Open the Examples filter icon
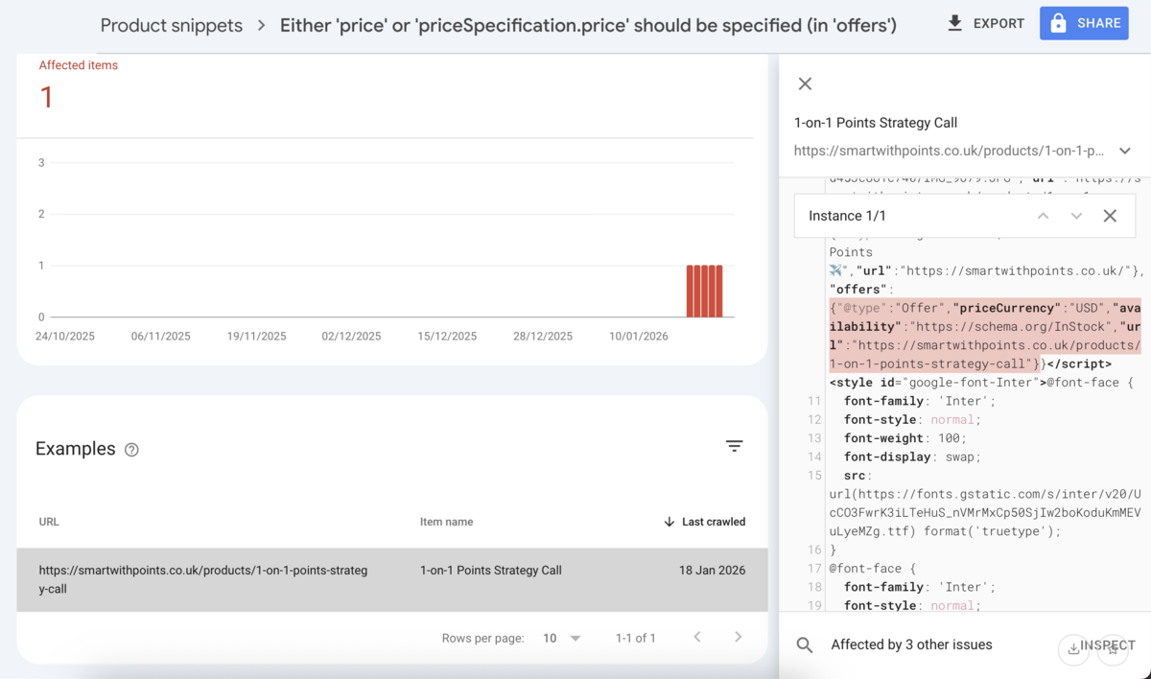The width and height of the screenshot is (1151, 679). coord(734,446)
